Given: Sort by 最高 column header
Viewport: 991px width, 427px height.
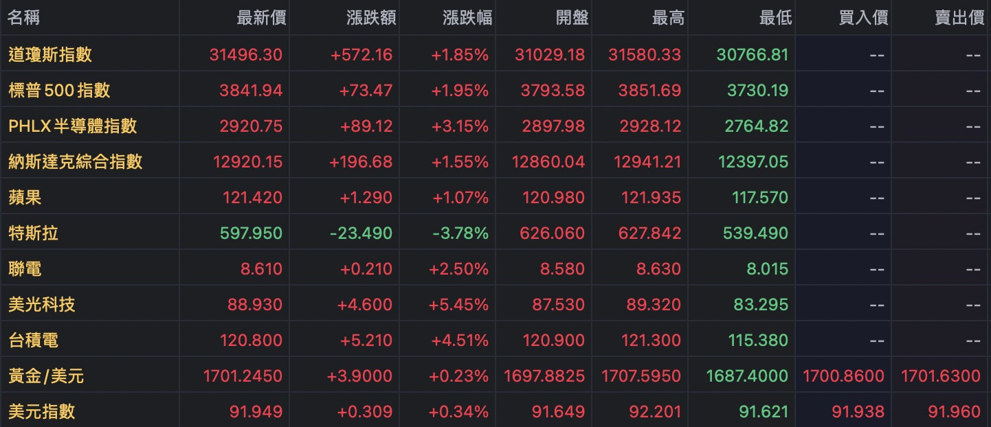Looking at the screenshot, I should point(668,18).
